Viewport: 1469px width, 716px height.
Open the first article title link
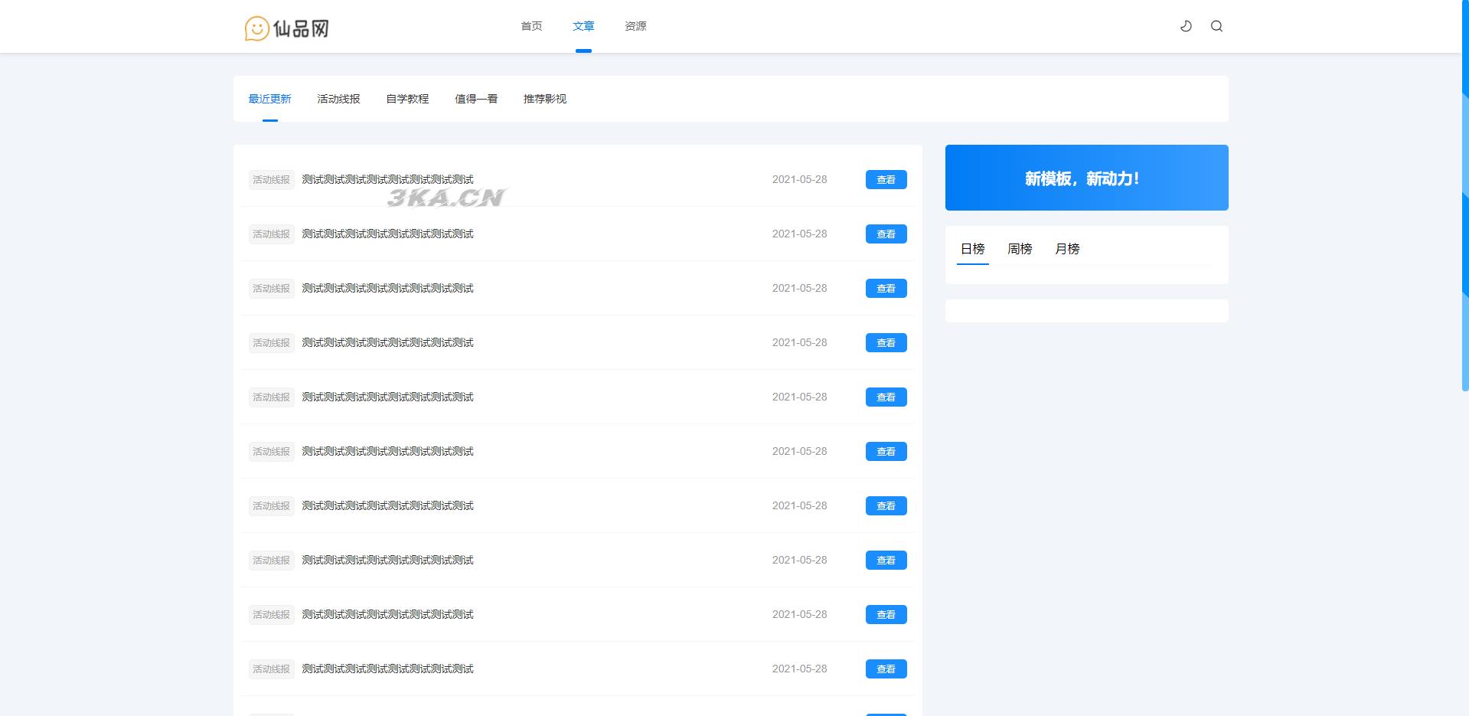coord(387,180)
